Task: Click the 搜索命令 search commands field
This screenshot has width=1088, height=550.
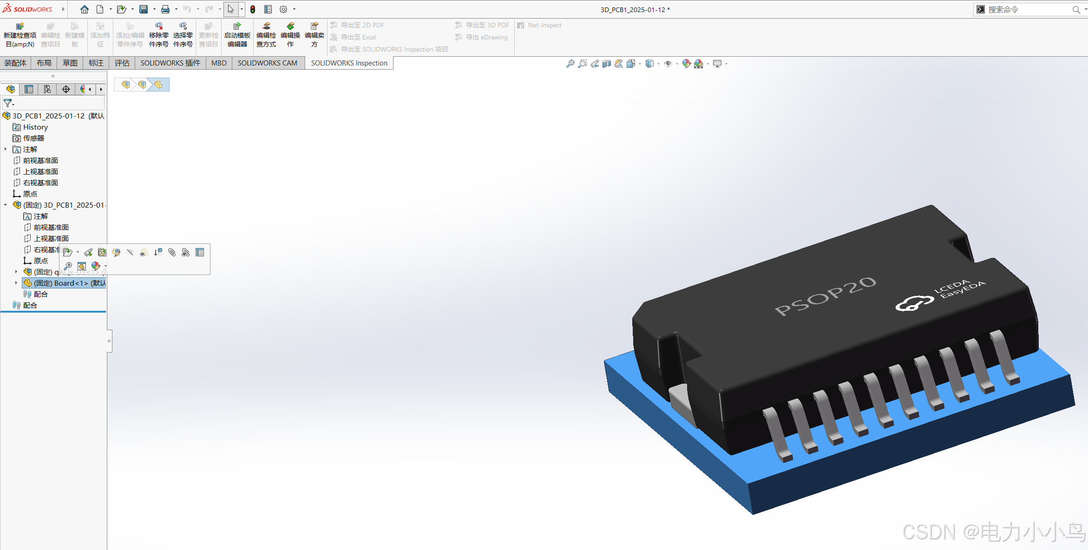Action: (1029, 9)
